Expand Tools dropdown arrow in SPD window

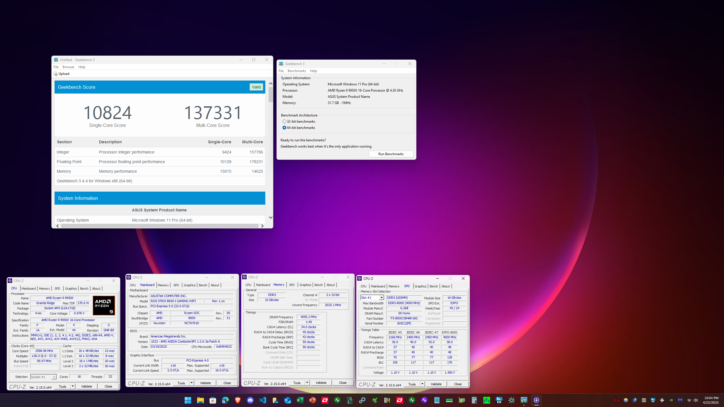tap(422, 384)
